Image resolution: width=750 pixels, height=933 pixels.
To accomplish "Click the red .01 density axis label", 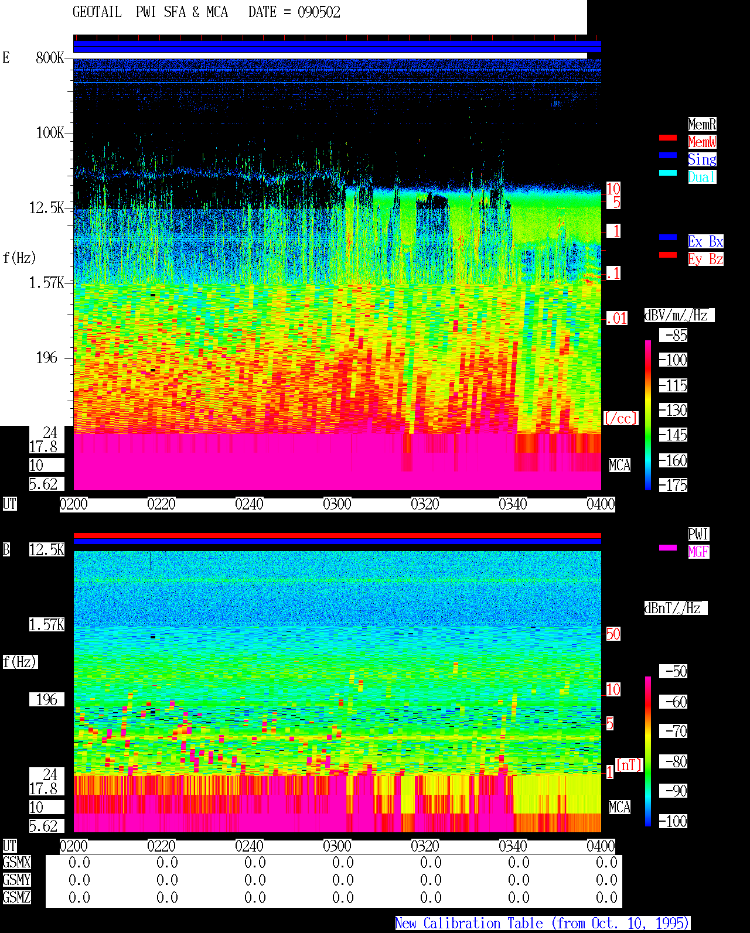I will coord(617,319).
